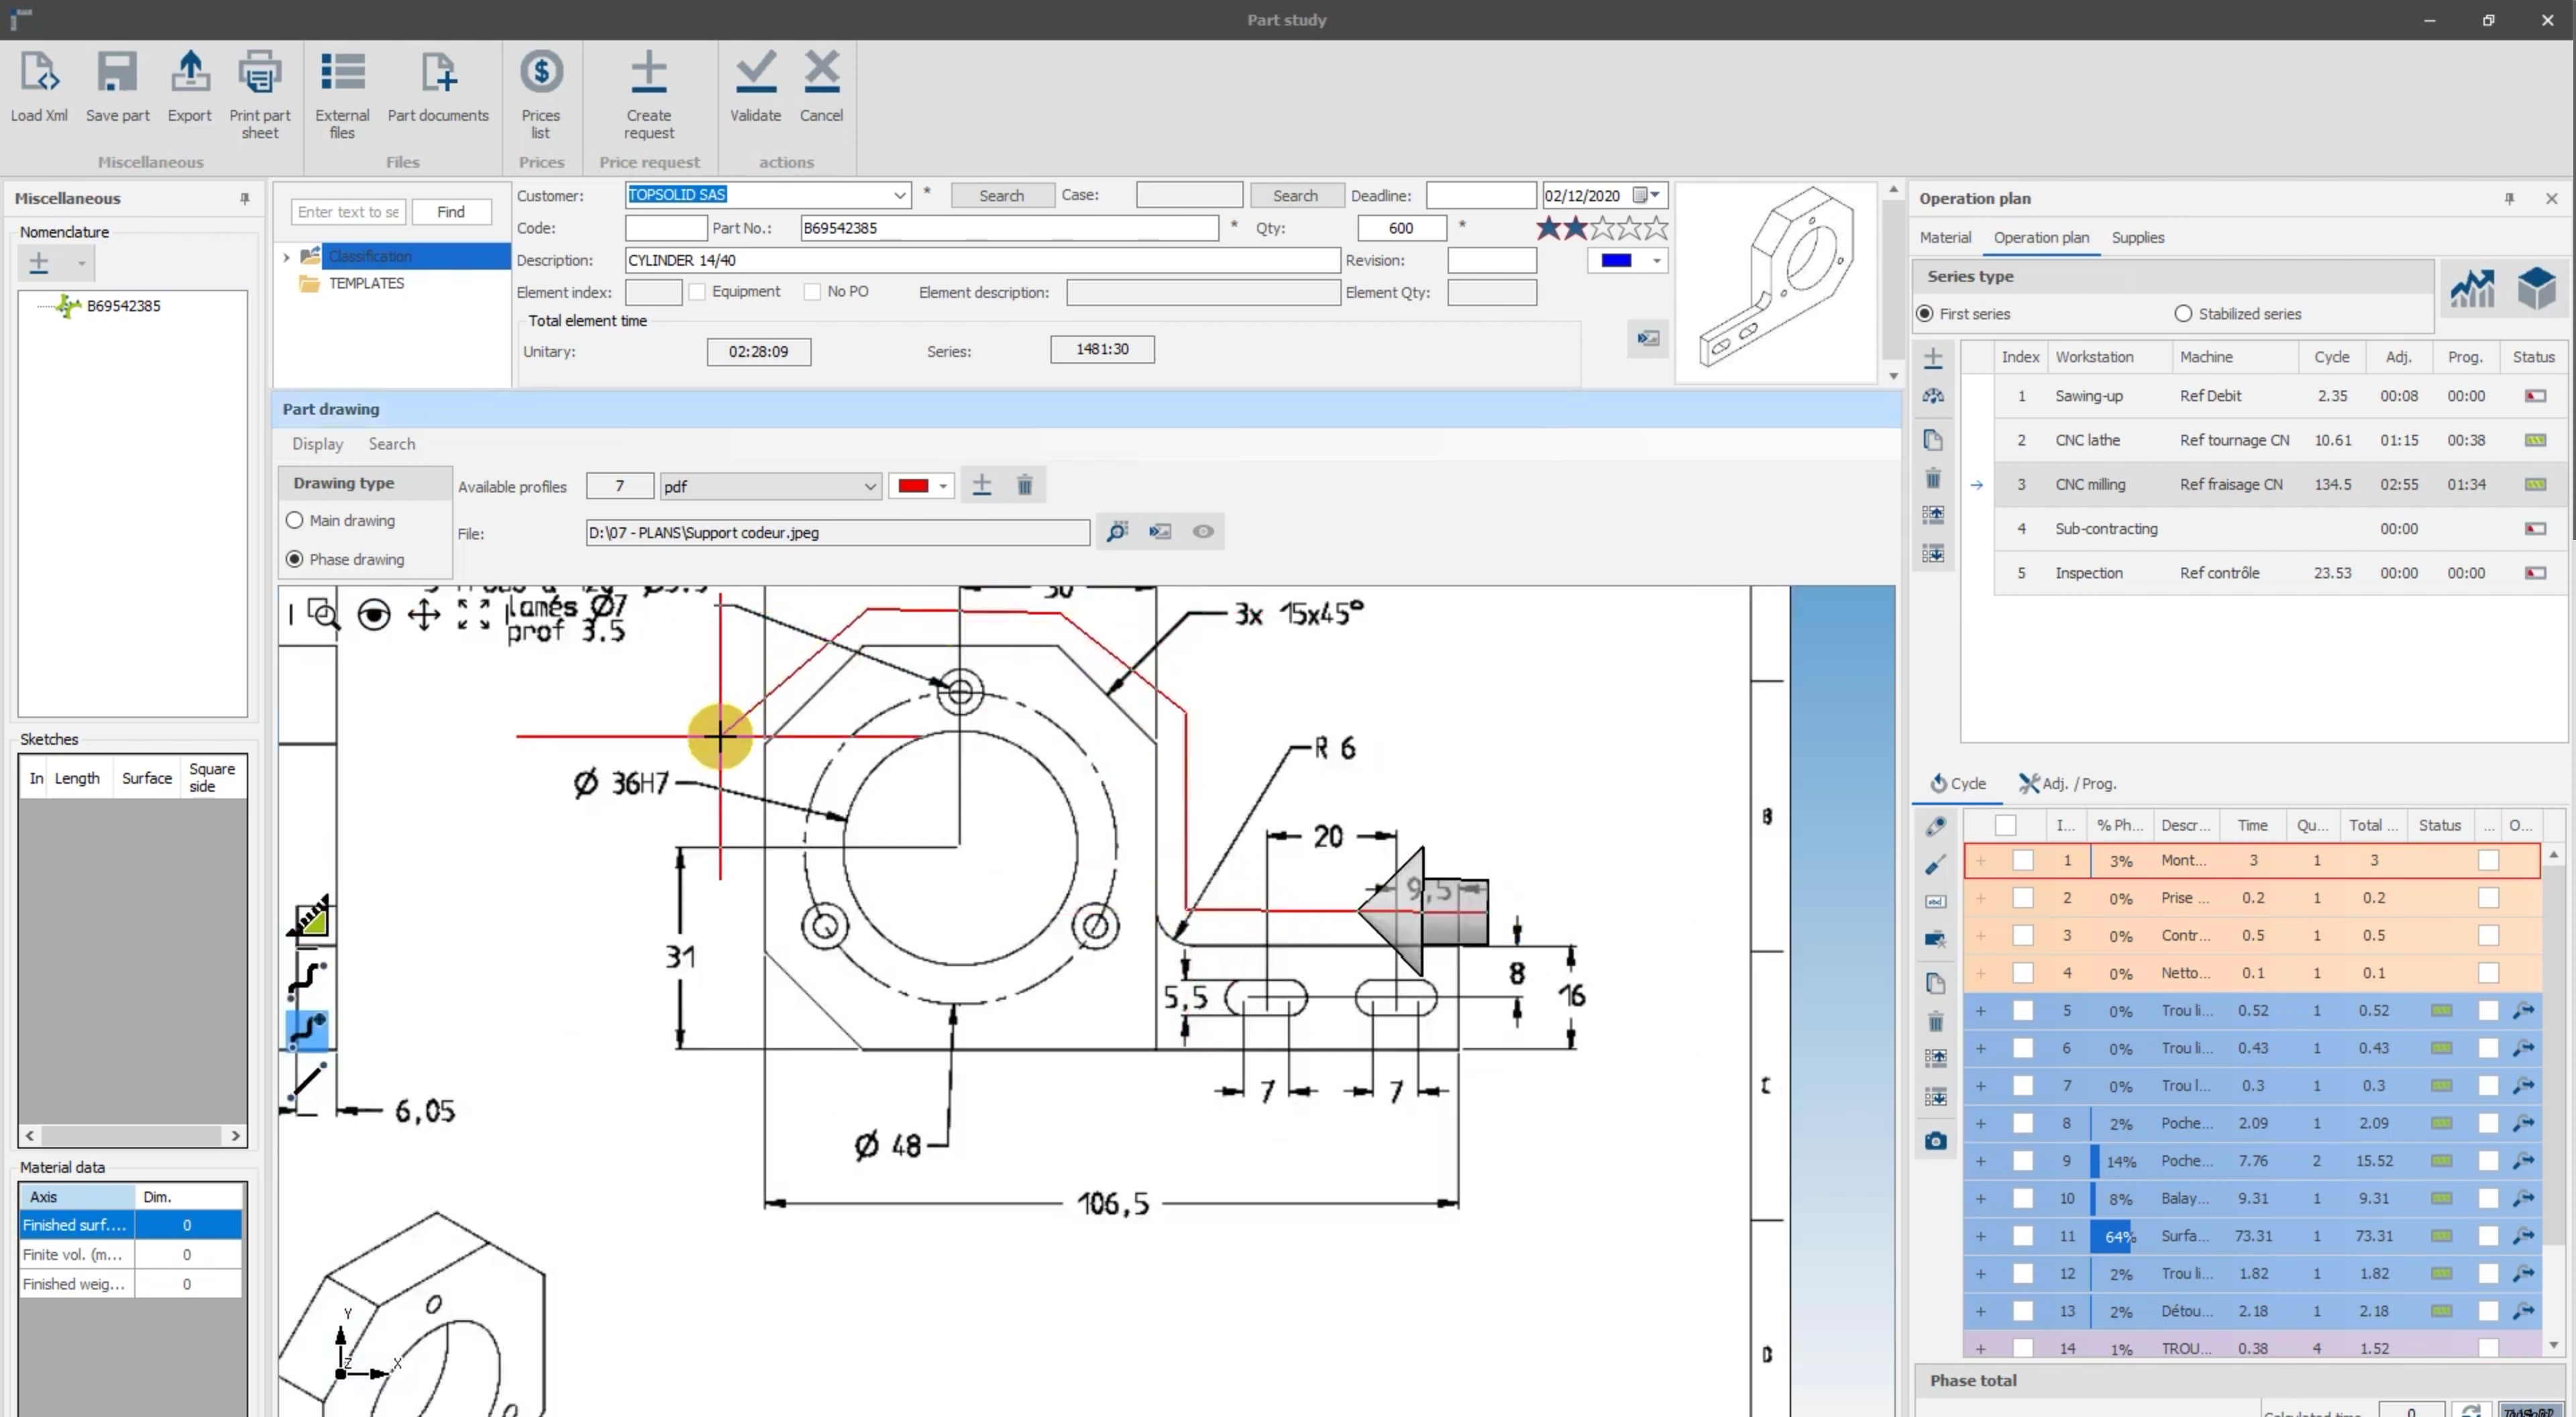Click the Validate checkmark icon

tap(755, 72)
